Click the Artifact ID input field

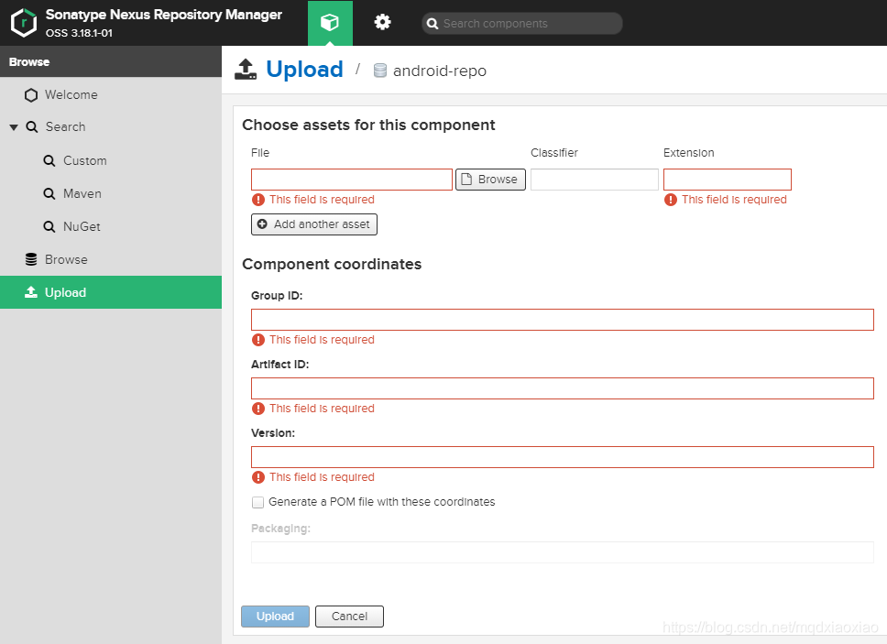pyautogui.click(x=563, y=388)
